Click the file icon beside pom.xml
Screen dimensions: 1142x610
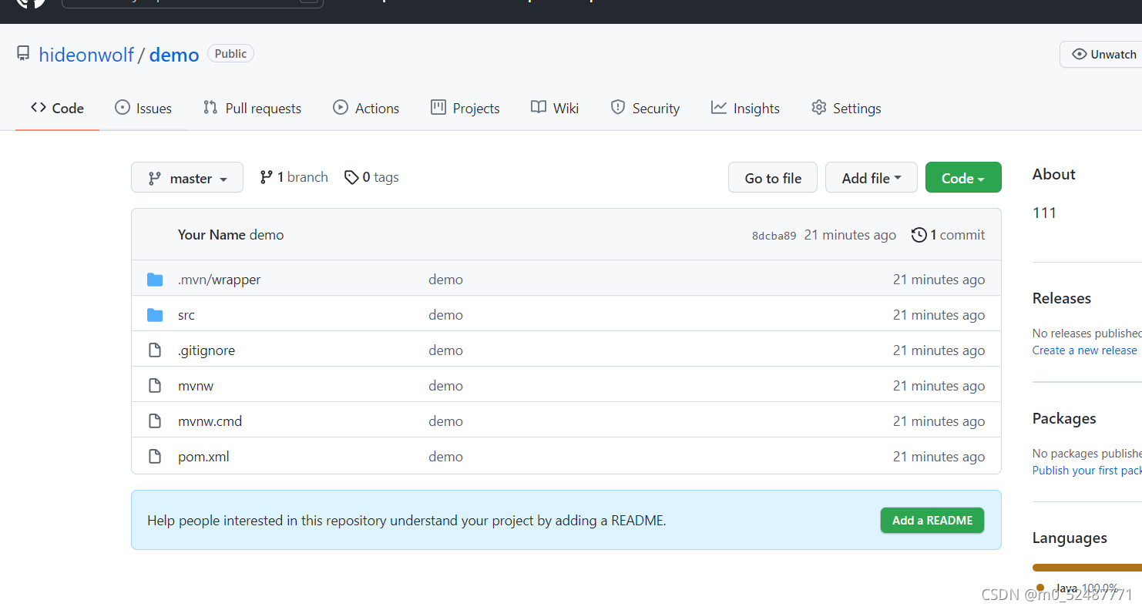coord(155,457)
